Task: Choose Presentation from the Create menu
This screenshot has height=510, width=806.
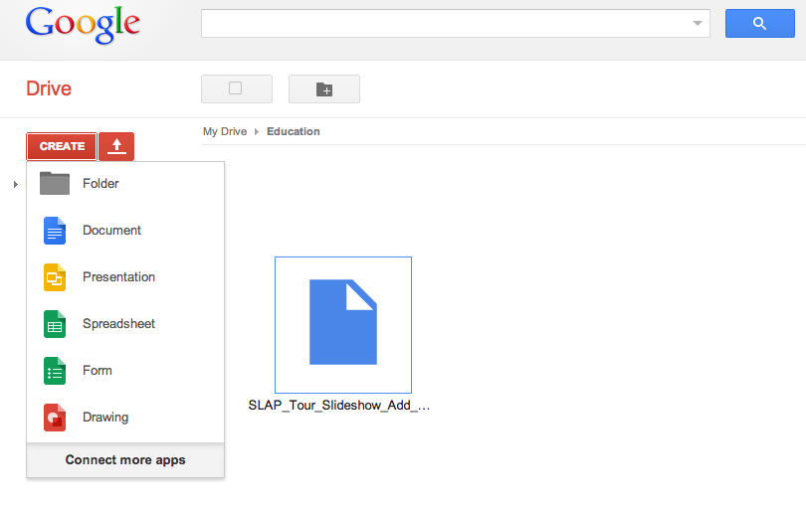Action: point(125,276)
